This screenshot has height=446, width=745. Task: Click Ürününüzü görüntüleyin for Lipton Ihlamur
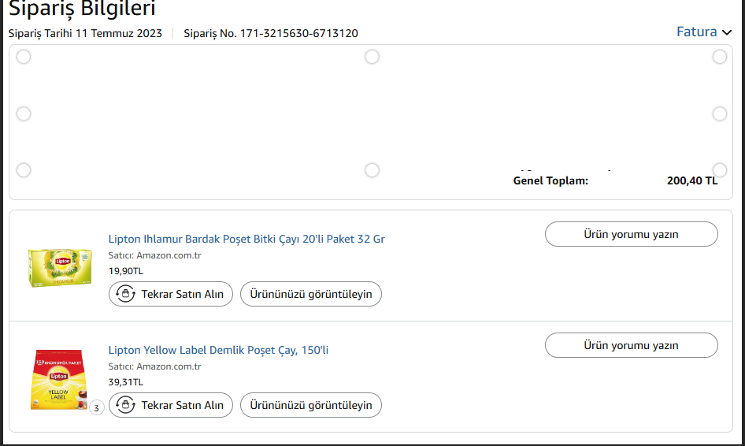click(x=311, y=294)
